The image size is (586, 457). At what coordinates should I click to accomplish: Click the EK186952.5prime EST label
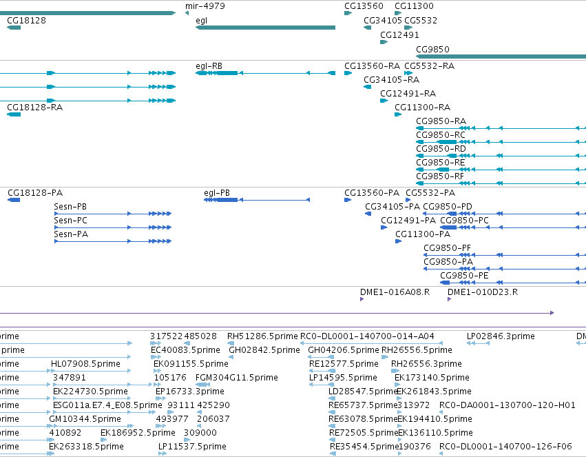(138, 433)
